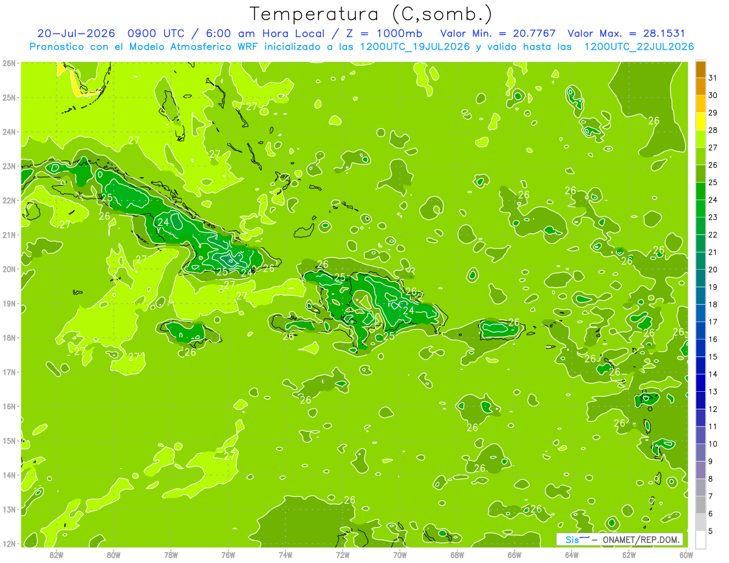The width and height of the screenshot is (729, 563).
Task: Click the 1200UTC_22JUL2026 valid-until time
Action: coord(638,47)
